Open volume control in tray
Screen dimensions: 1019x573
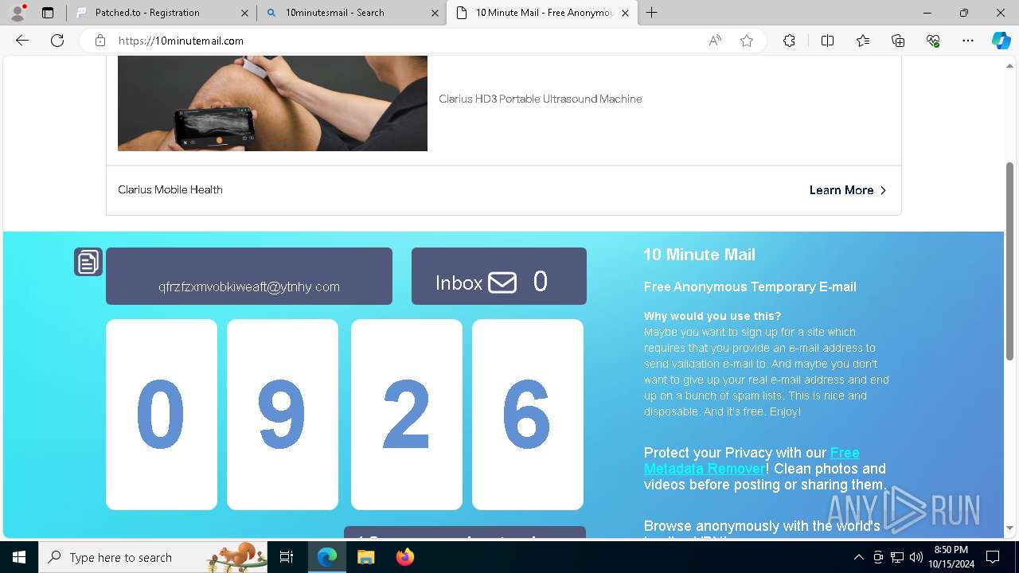[916, 557]
